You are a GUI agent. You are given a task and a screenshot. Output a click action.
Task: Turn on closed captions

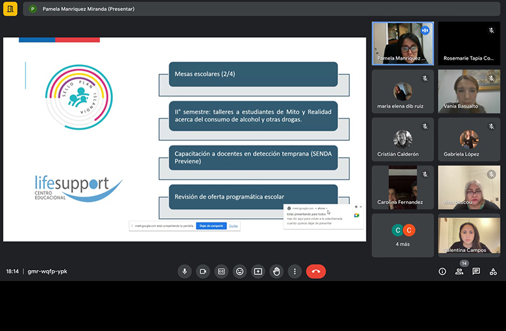221,271
